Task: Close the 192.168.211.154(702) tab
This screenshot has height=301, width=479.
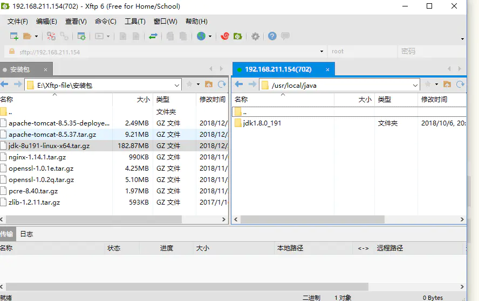Action: pos(327,70)
